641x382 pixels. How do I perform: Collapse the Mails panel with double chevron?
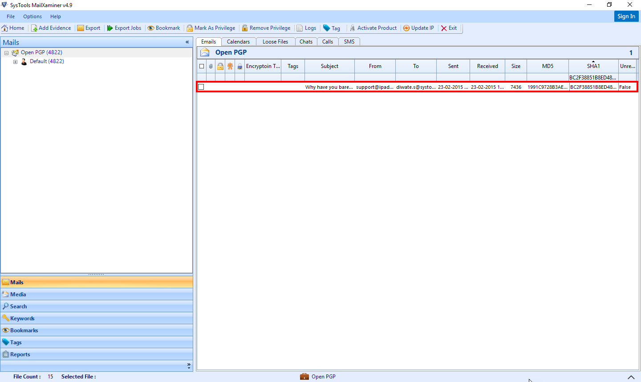(x=187, y=42)
